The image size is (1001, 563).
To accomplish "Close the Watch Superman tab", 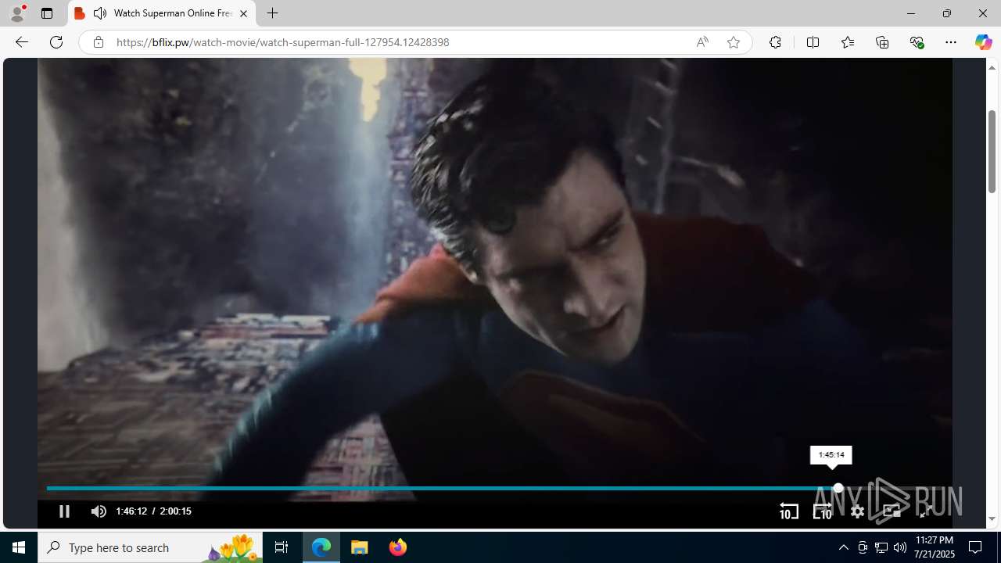I will coord(243,13).
